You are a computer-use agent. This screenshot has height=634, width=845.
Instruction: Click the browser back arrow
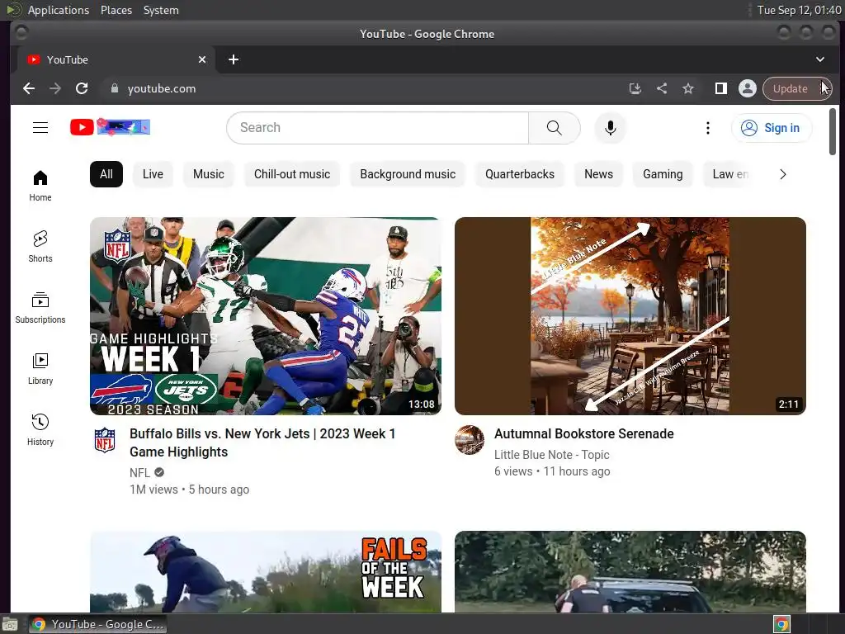[29, 88]
